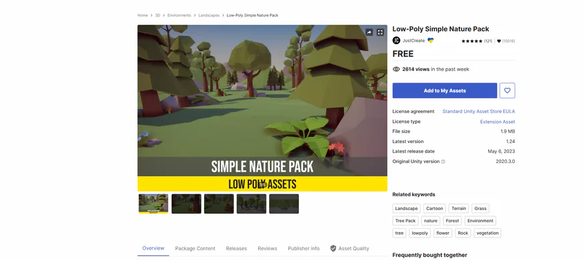Click the Asset Quality shield icon
This screenshot has height=260, width=585.
333,248
